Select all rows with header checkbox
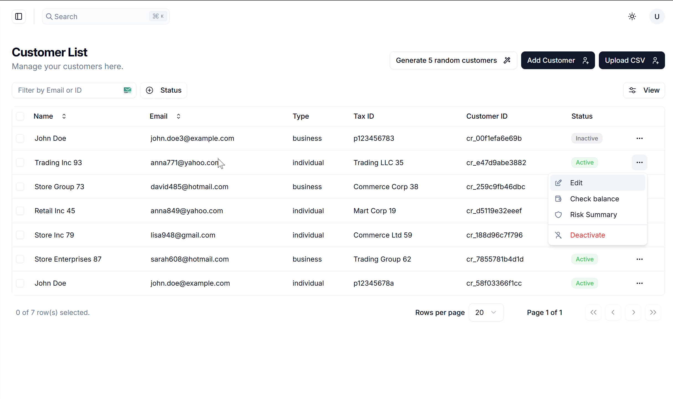673x399 pixels. point(20,116)
